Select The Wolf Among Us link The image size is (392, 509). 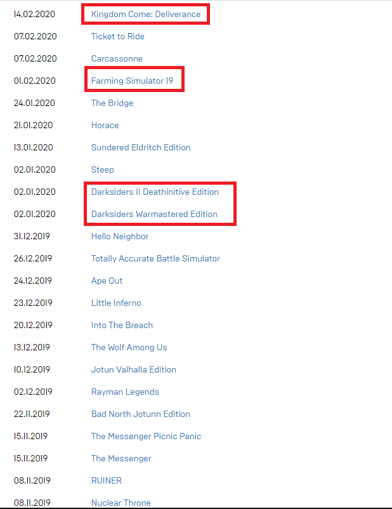[x=129, y=347]
